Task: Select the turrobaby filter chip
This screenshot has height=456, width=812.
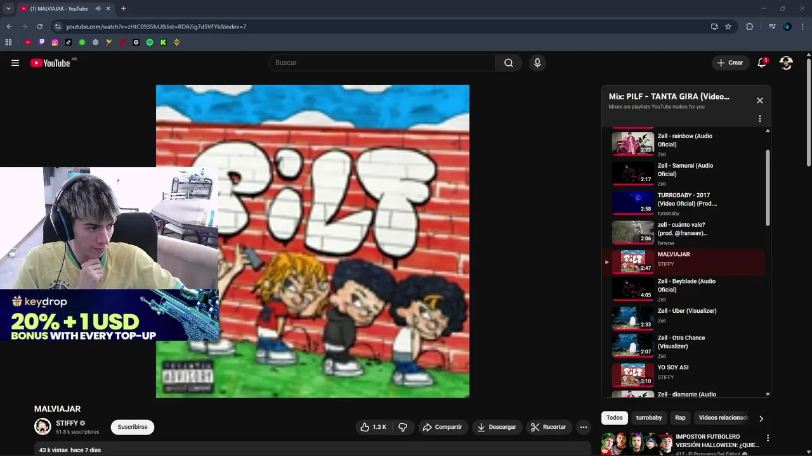Action: point(649,418)
